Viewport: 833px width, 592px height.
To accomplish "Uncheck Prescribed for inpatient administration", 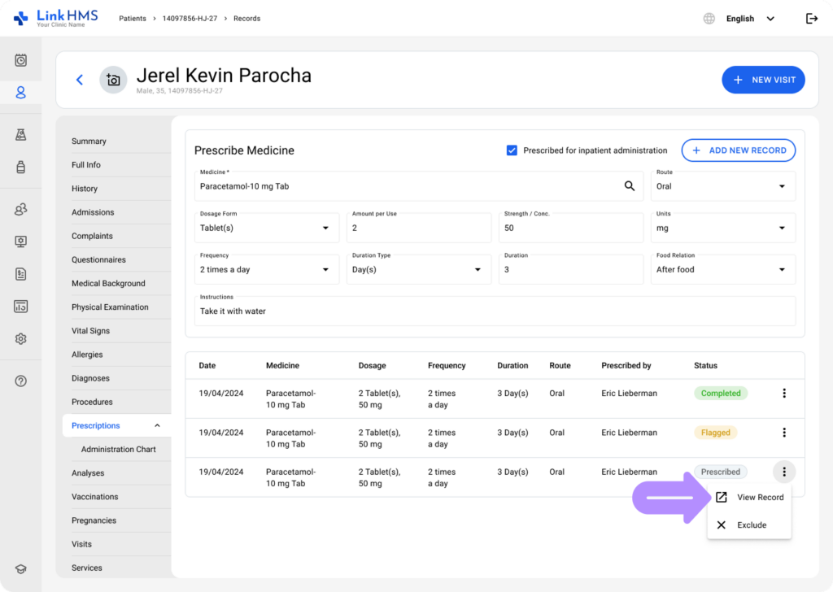I will coord(512,150).
